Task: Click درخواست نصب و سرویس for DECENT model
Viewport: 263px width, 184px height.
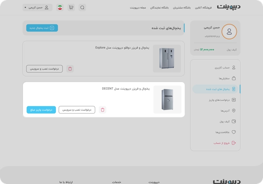Action: tap(77, 110)
